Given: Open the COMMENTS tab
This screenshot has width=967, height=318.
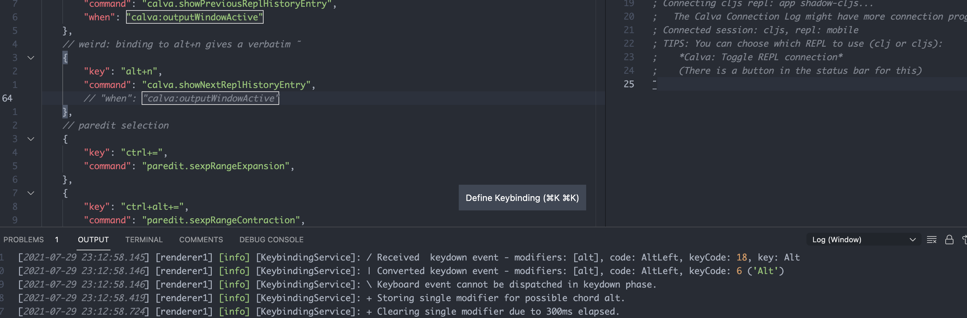Looking at the screenshot, I should [201, 239].
